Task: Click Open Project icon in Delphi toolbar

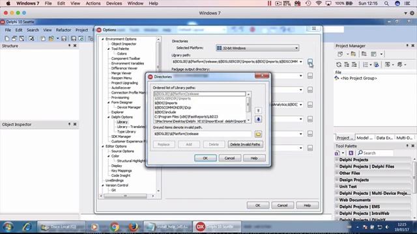Action: pos(51,39)
